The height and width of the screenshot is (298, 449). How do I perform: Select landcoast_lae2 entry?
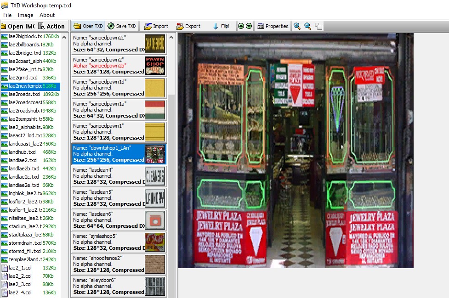coord(30,144)
